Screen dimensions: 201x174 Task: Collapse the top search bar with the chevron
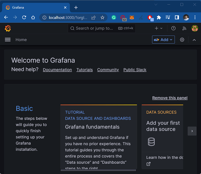click(194, 40)
